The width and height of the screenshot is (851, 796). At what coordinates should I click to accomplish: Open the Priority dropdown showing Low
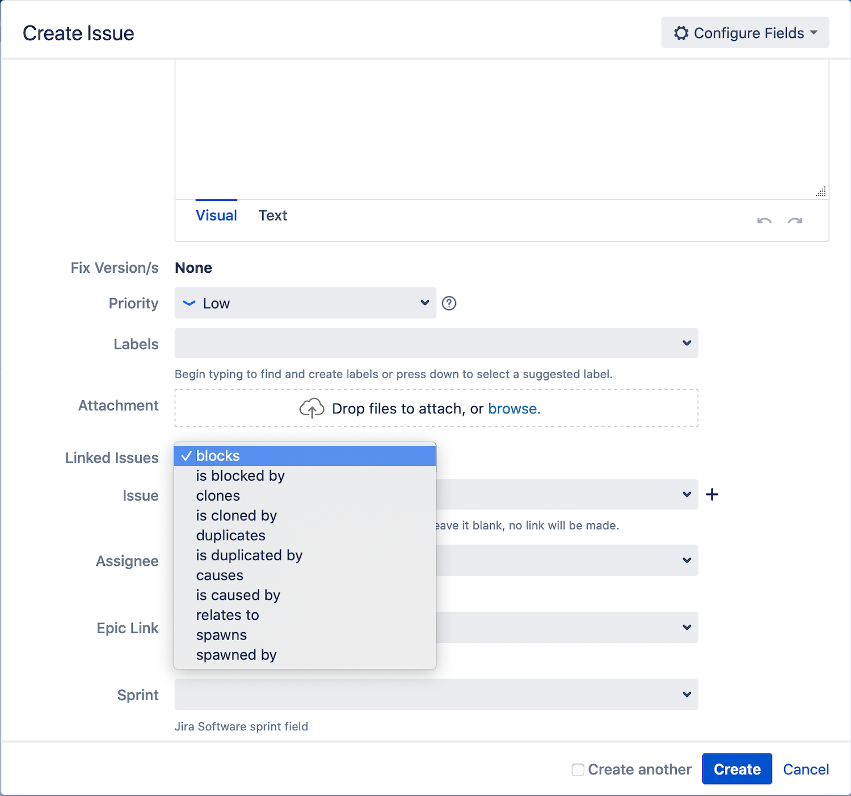(x=305, y=303)
